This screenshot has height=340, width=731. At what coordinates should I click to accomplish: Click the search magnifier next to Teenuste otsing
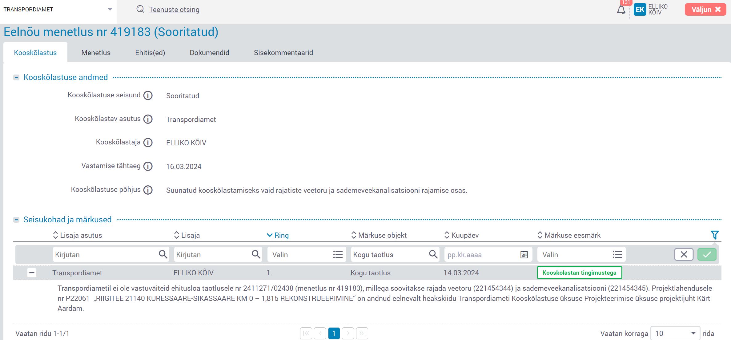(140, 9)
